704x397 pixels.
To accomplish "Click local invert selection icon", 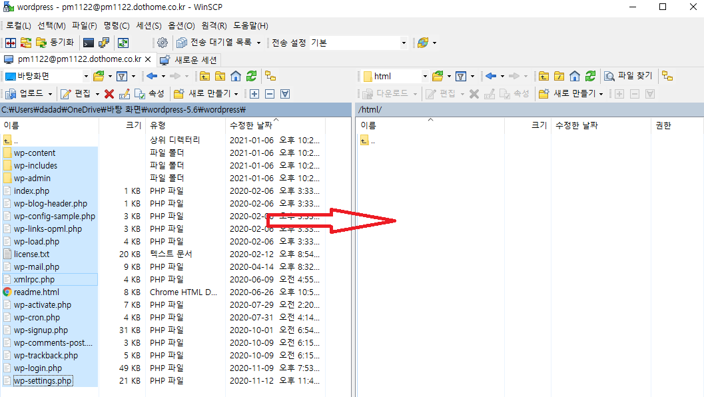I will point(285,93).
